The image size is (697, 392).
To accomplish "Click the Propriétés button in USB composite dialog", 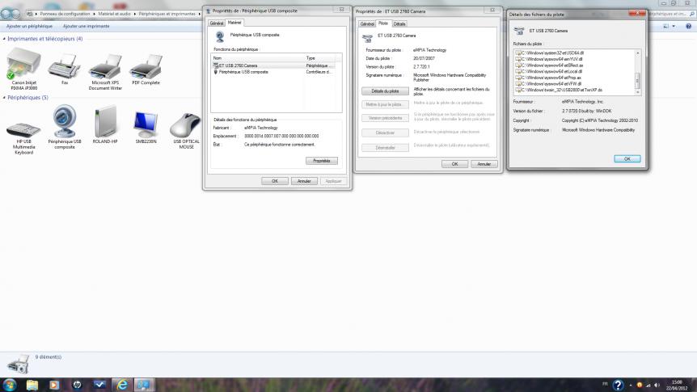I will 321,161.
